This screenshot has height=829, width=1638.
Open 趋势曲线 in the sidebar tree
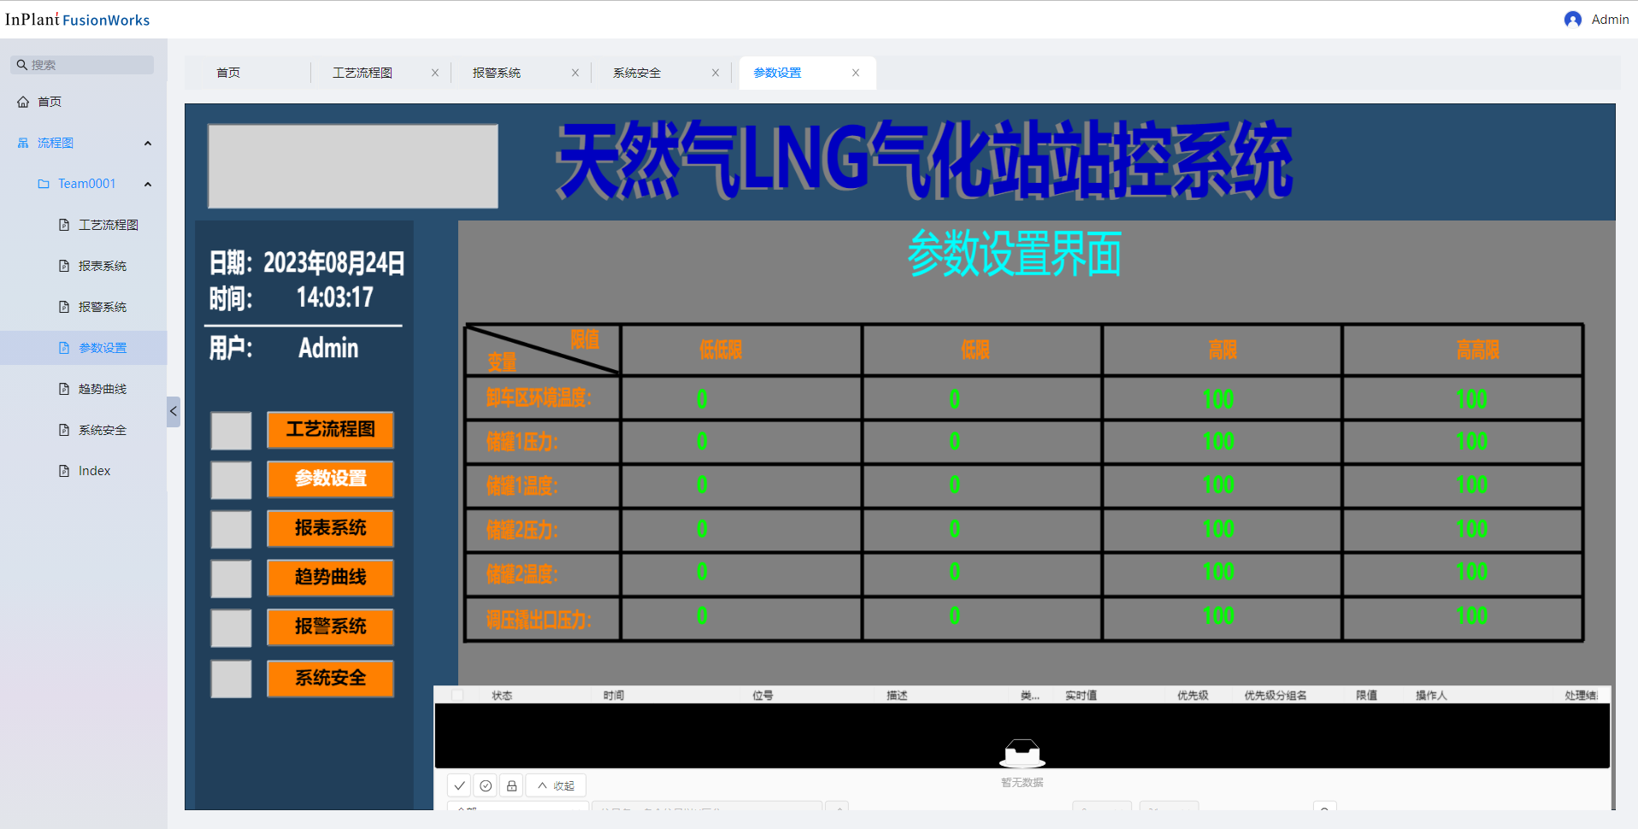(102, 389)
